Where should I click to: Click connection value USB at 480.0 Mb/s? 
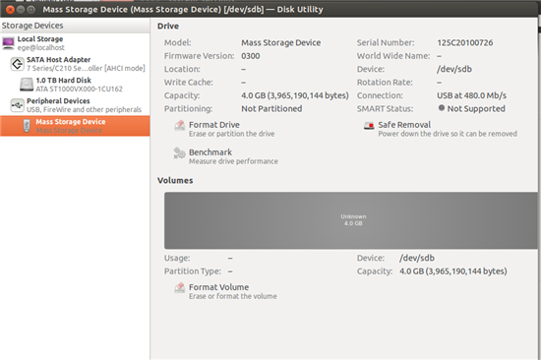[471, 95]
